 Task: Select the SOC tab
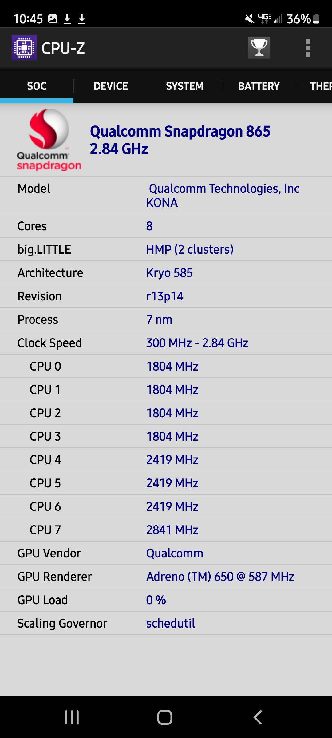[37, 86]
